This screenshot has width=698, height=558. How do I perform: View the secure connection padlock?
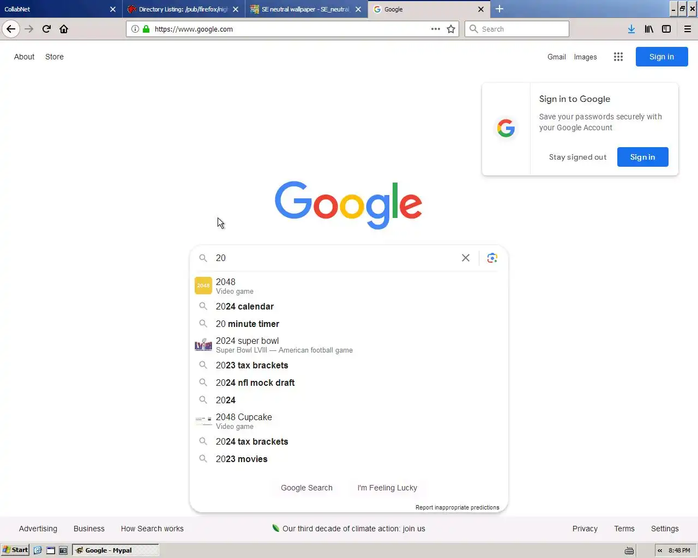pos(146,29)
